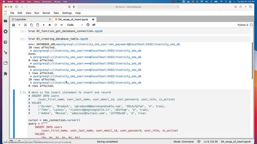Click the git toolbar button
This screenshot has width=257, height=144.
click(94, 25)
